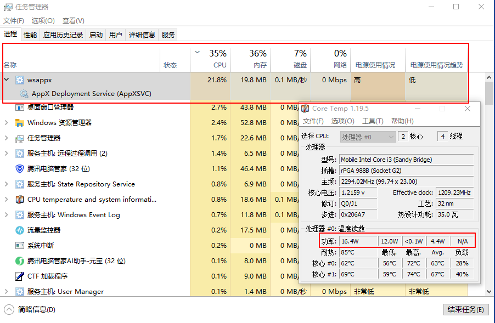Click the 主频 field showing 2294.02MHz

click(x=407, y=182)
